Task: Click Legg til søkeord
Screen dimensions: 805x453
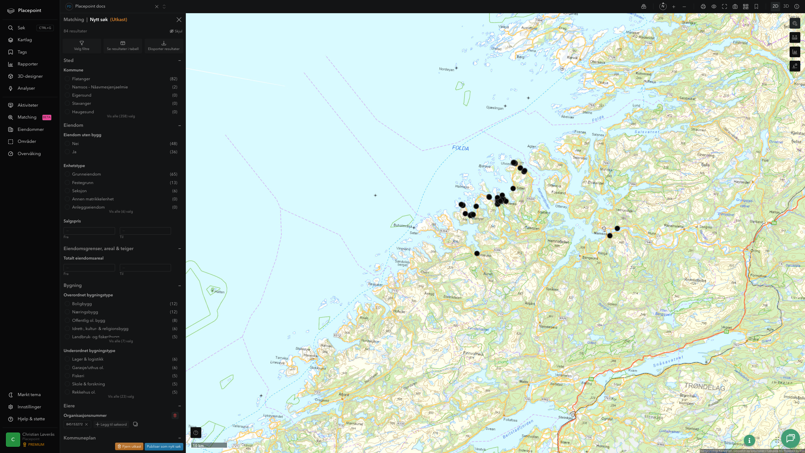Action: pos(111,424)
